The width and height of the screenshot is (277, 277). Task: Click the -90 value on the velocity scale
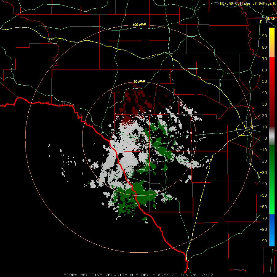click(x=263, y=241)
